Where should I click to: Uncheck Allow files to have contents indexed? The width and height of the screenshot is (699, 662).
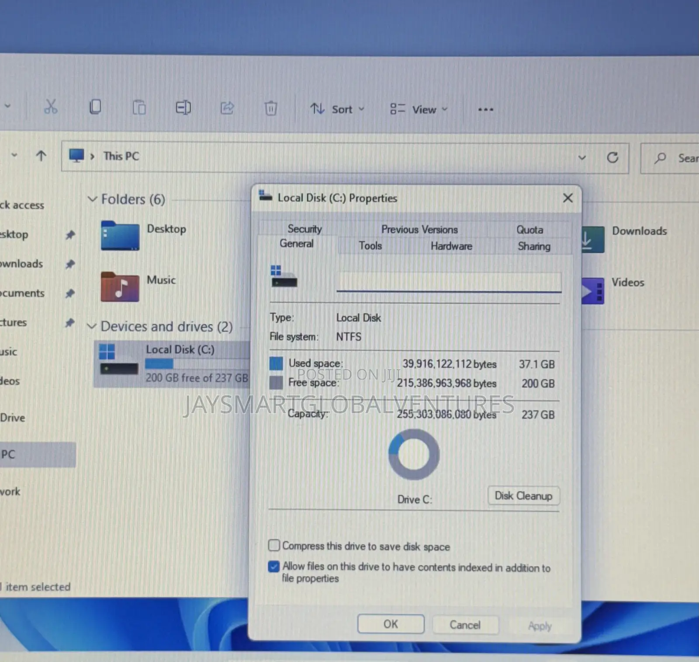pyautogui.click(x=274, y=566)
